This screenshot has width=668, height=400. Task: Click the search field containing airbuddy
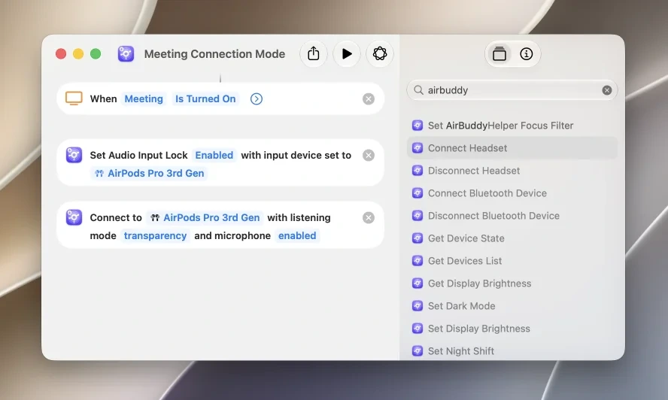click(x=512, y=90)
